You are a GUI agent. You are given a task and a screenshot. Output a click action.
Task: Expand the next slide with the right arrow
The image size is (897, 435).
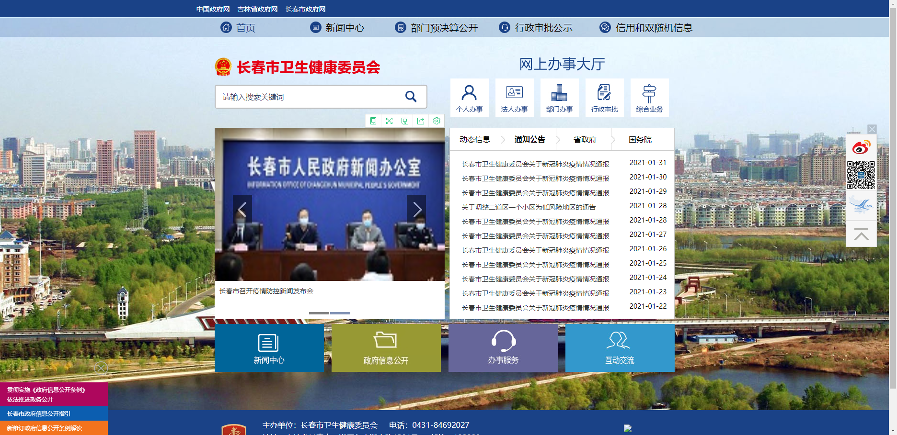(x=416, y=209)
